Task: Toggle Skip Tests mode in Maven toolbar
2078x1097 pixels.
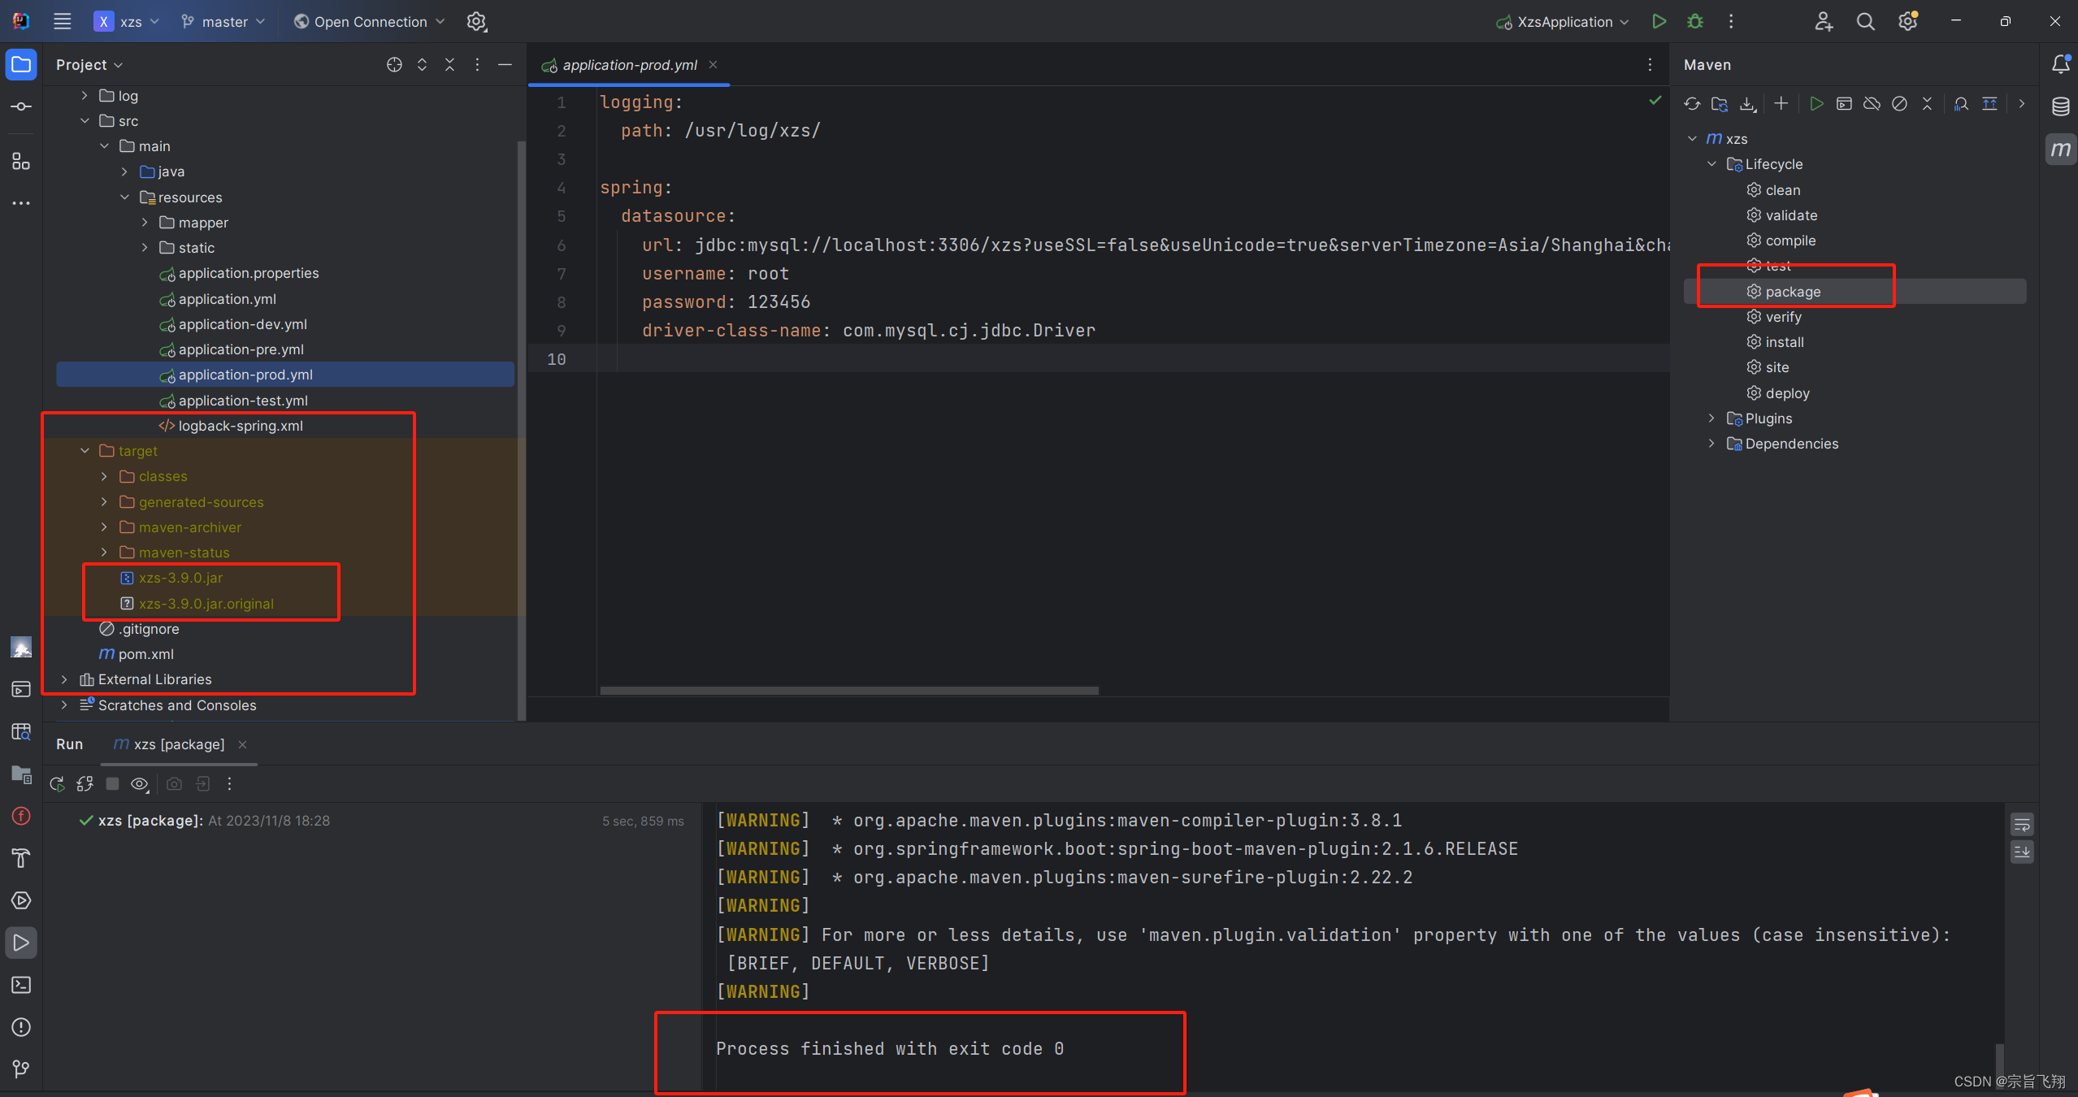Action: (1899, 104)
